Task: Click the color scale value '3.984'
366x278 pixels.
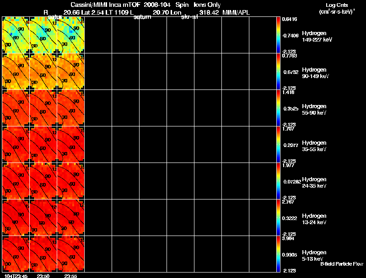Action: [x=288, y=239]
